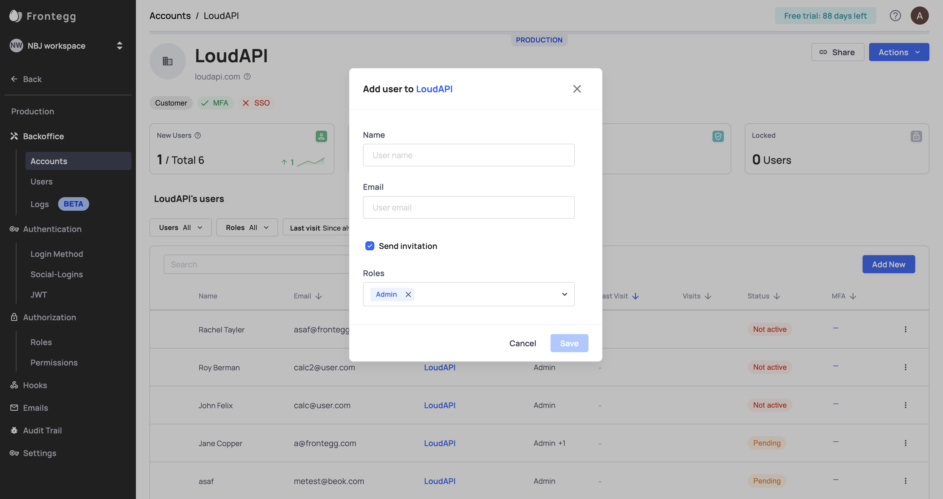
Task: Sort by the Status column arrow
Action: [777, 296]
